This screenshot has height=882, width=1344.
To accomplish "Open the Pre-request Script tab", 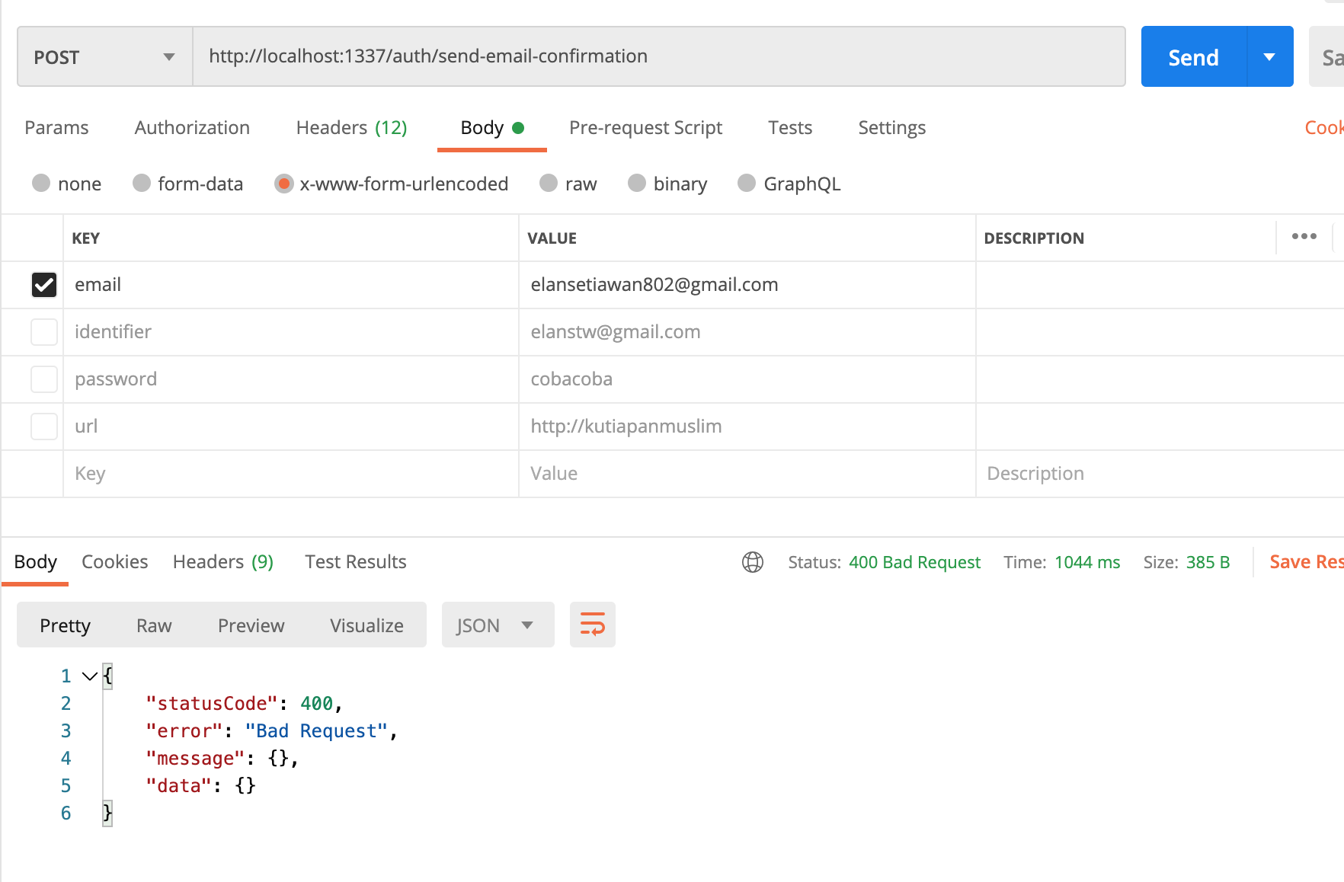I will pos(645,128).
